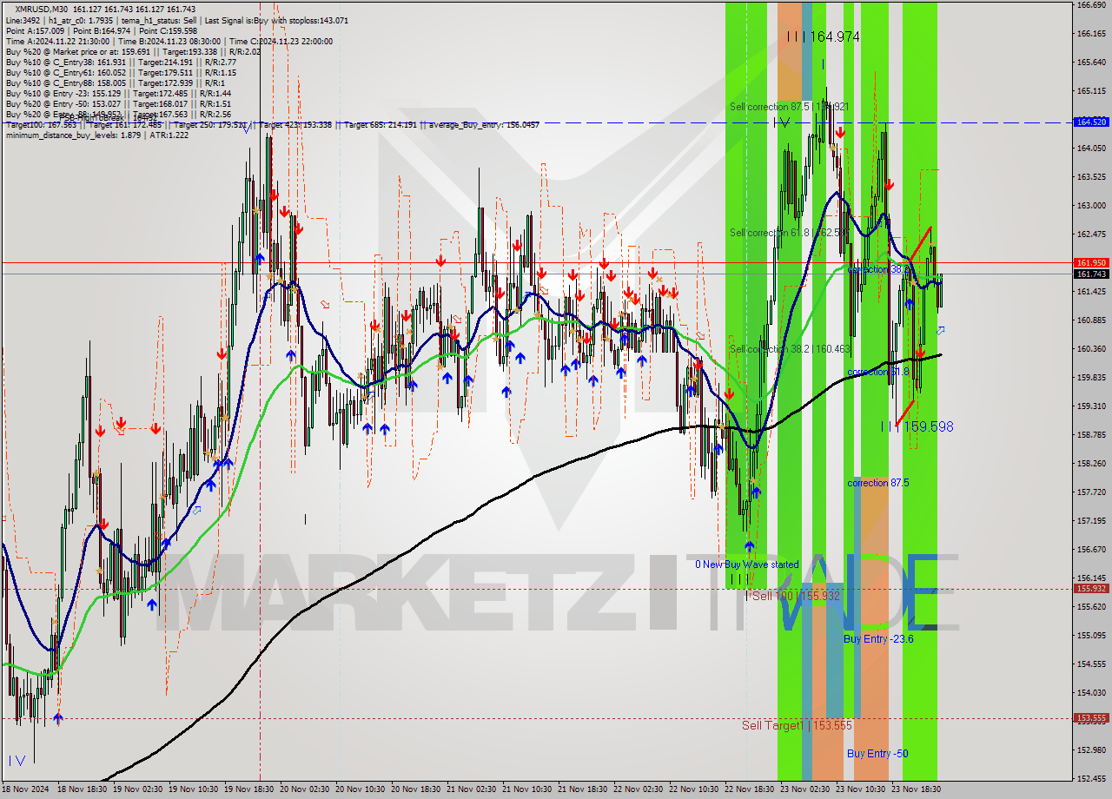Select the 'Buy %20 @ Entry -50: 153.027' line

click(x=118, y=103)
